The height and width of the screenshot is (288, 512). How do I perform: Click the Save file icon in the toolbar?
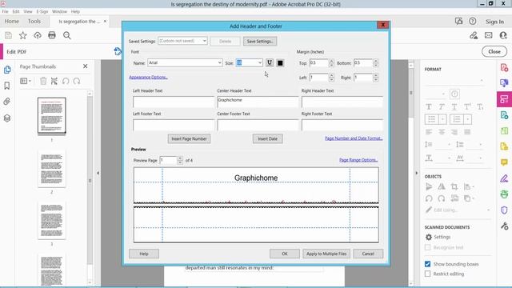coord(8,35)
